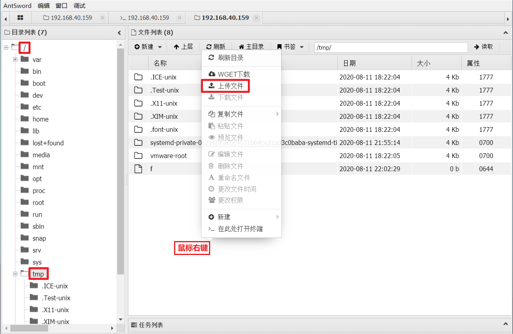Click the folder icon of .font-unix row
The height and width of the screenshot is (334, 513).
pos(138,129)
